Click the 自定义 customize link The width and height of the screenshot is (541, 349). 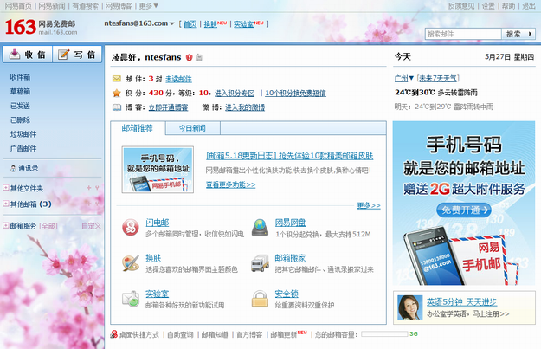pyautogui.click(x=92, y=226)
